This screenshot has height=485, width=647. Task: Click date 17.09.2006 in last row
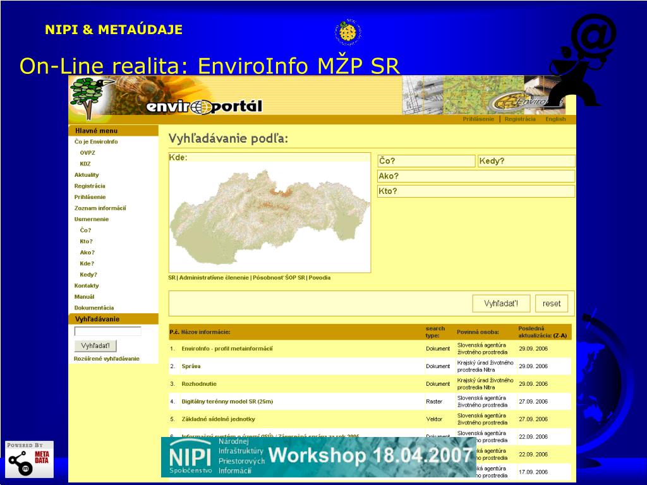(533, 472)
